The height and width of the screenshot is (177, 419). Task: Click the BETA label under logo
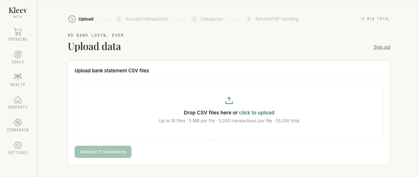click(x=18, y=17)
